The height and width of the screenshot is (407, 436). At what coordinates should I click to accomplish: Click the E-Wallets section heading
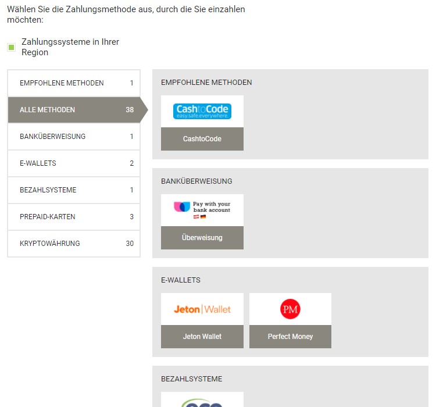[x=180, y=280]
